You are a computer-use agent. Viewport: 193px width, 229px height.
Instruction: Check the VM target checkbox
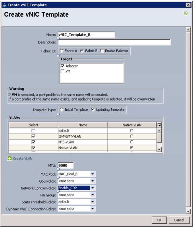coord(63,72)
